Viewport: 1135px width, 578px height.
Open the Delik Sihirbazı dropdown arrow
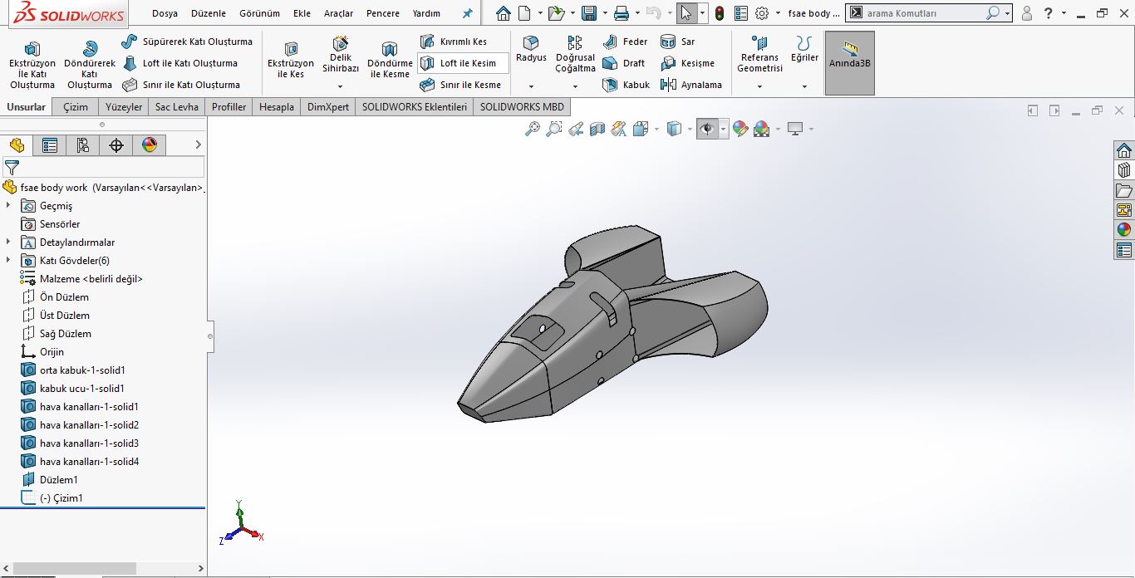[x=341, y=86]
